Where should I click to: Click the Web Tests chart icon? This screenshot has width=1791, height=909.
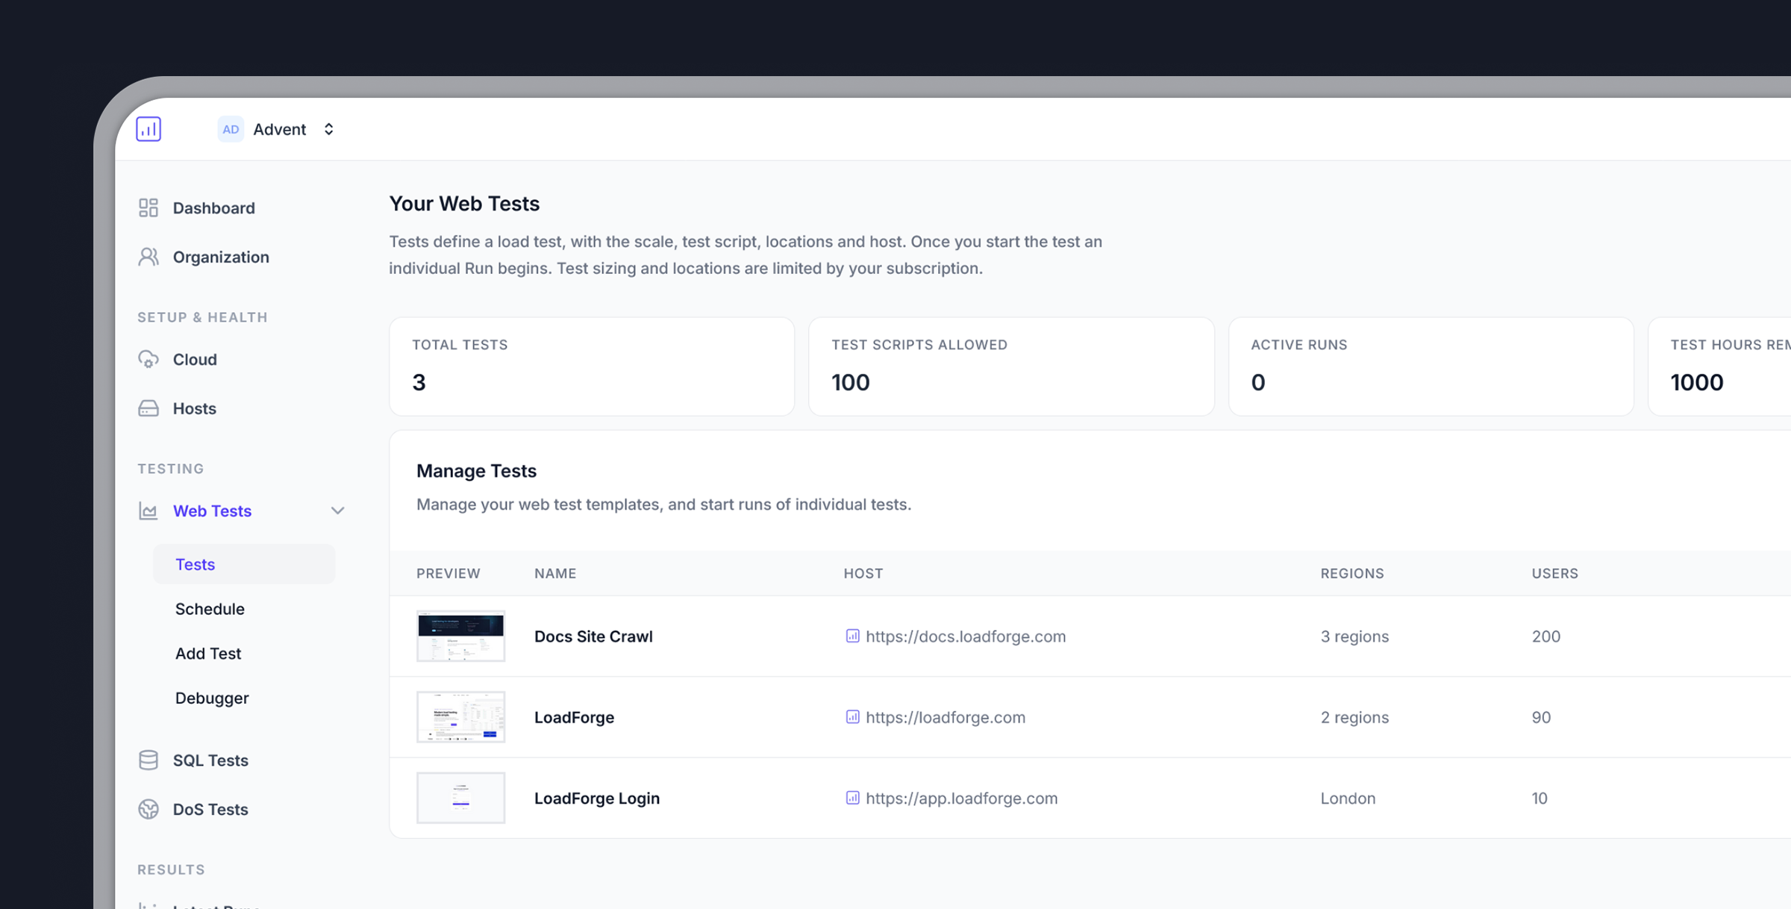click(149, 510)
